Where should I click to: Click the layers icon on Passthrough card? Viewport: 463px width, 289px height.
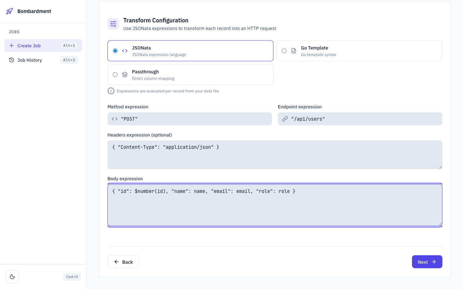click(124, 74)
